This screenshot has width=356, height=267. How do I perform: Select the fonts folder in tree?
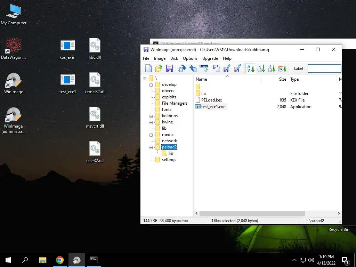coord(167,110)
